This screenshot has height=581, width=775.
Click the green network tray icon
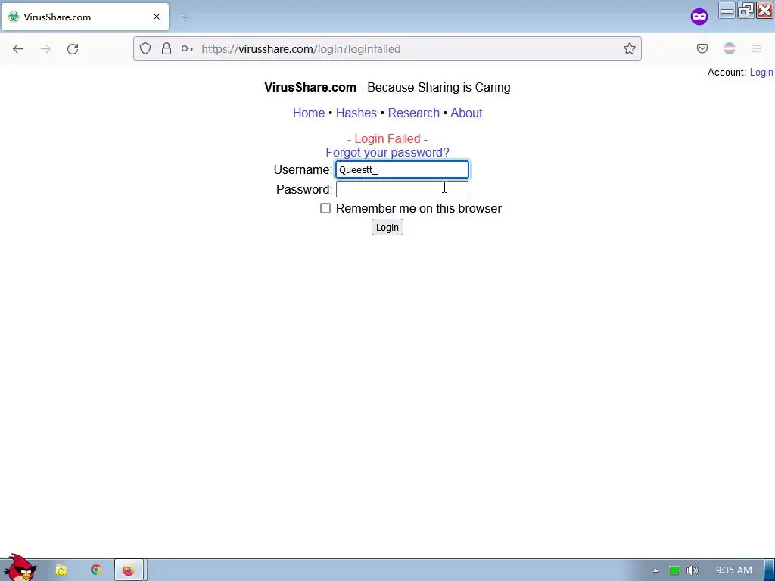coord(674,570)
